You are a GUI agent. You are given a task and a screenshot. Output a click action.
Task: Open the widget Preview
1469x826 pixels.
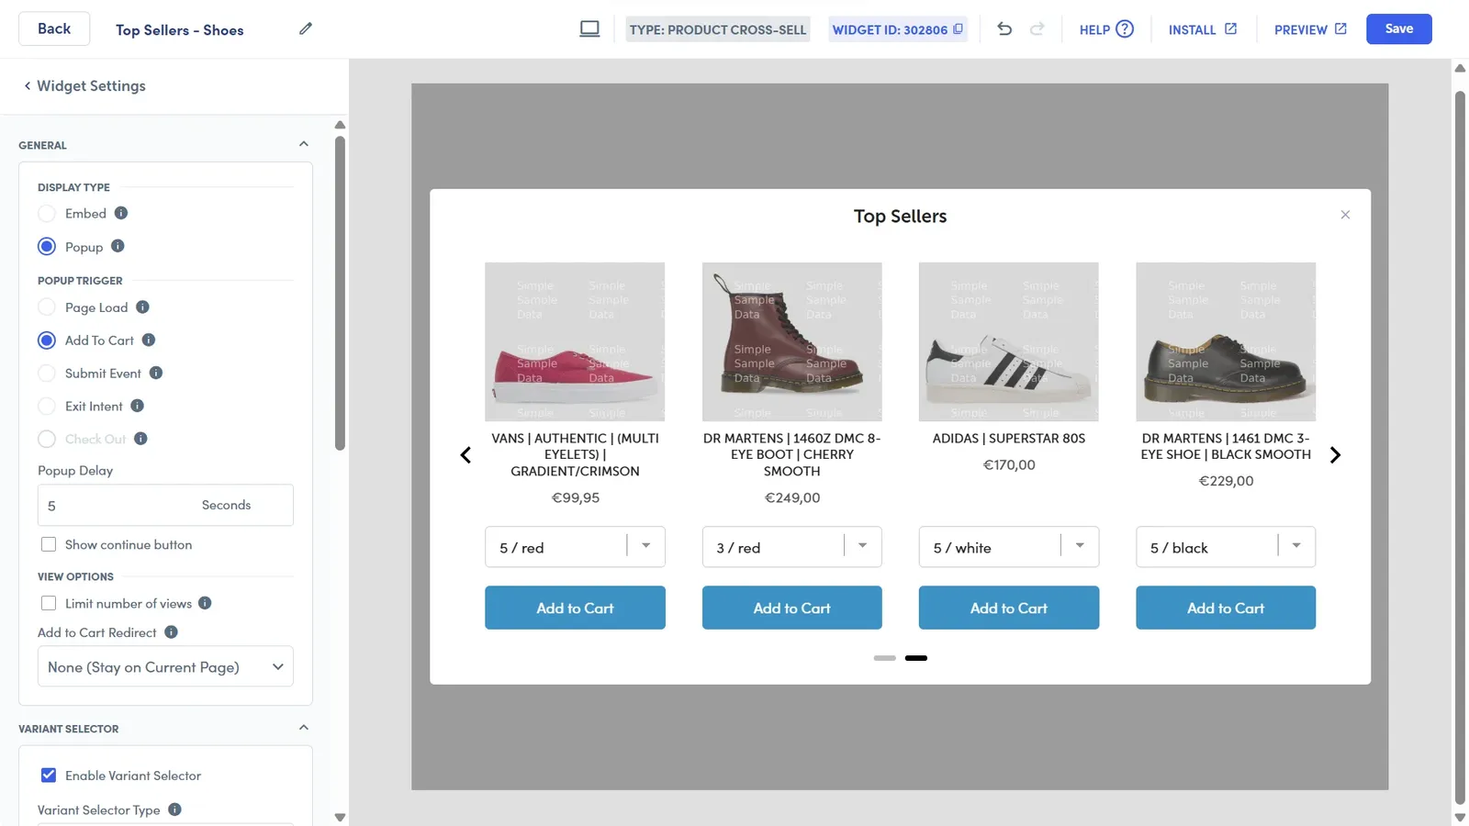1310,29
